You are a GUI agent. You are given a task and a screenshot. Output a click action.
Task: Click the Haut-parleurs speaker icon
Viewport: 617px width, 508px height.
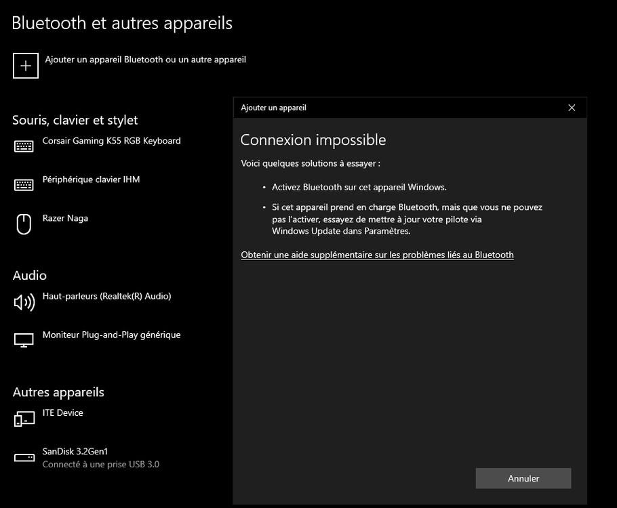(24, 302)
